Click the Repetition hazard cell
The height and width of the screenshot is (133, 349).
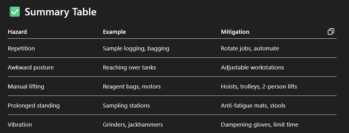(x=21, y=49)
